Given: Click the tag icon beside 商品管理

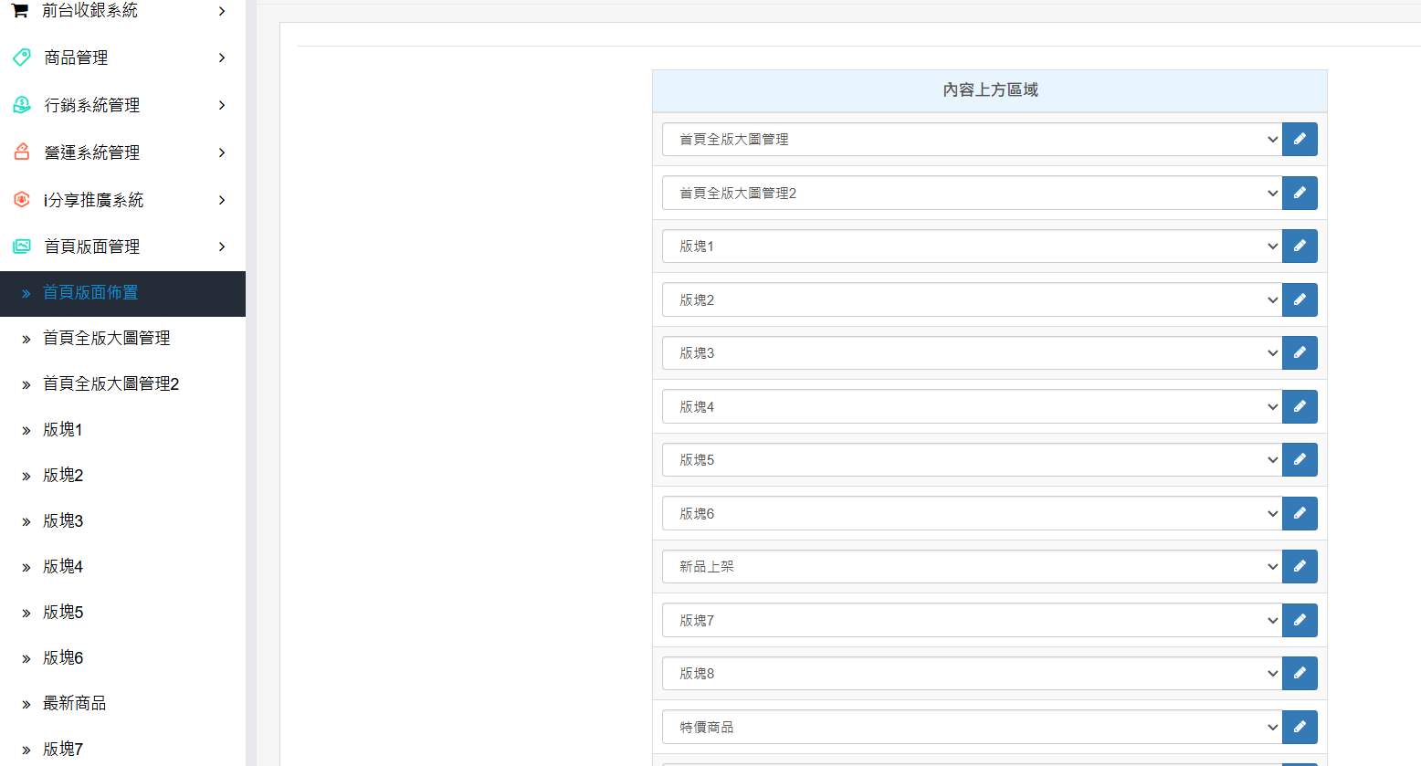Looking at the screenshot, I should click(22, 58).
